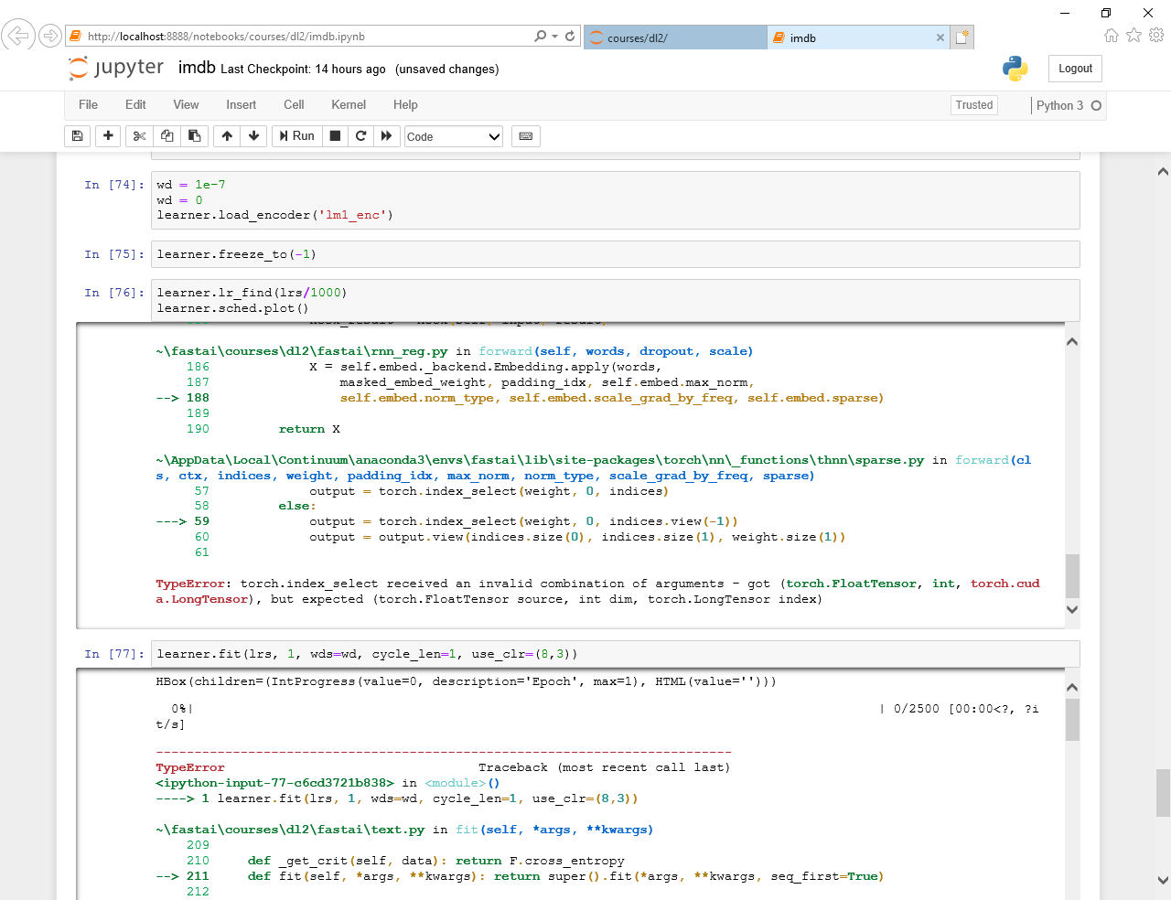
Task: Toggle the Trusted notebook indicator
Action: [973, 105]
